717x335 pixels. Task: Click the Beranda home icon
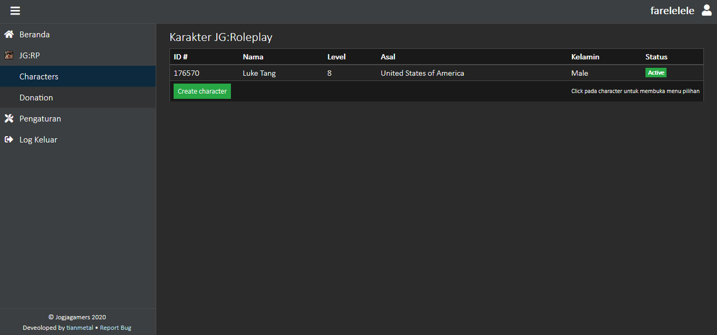tap(9, 34)
